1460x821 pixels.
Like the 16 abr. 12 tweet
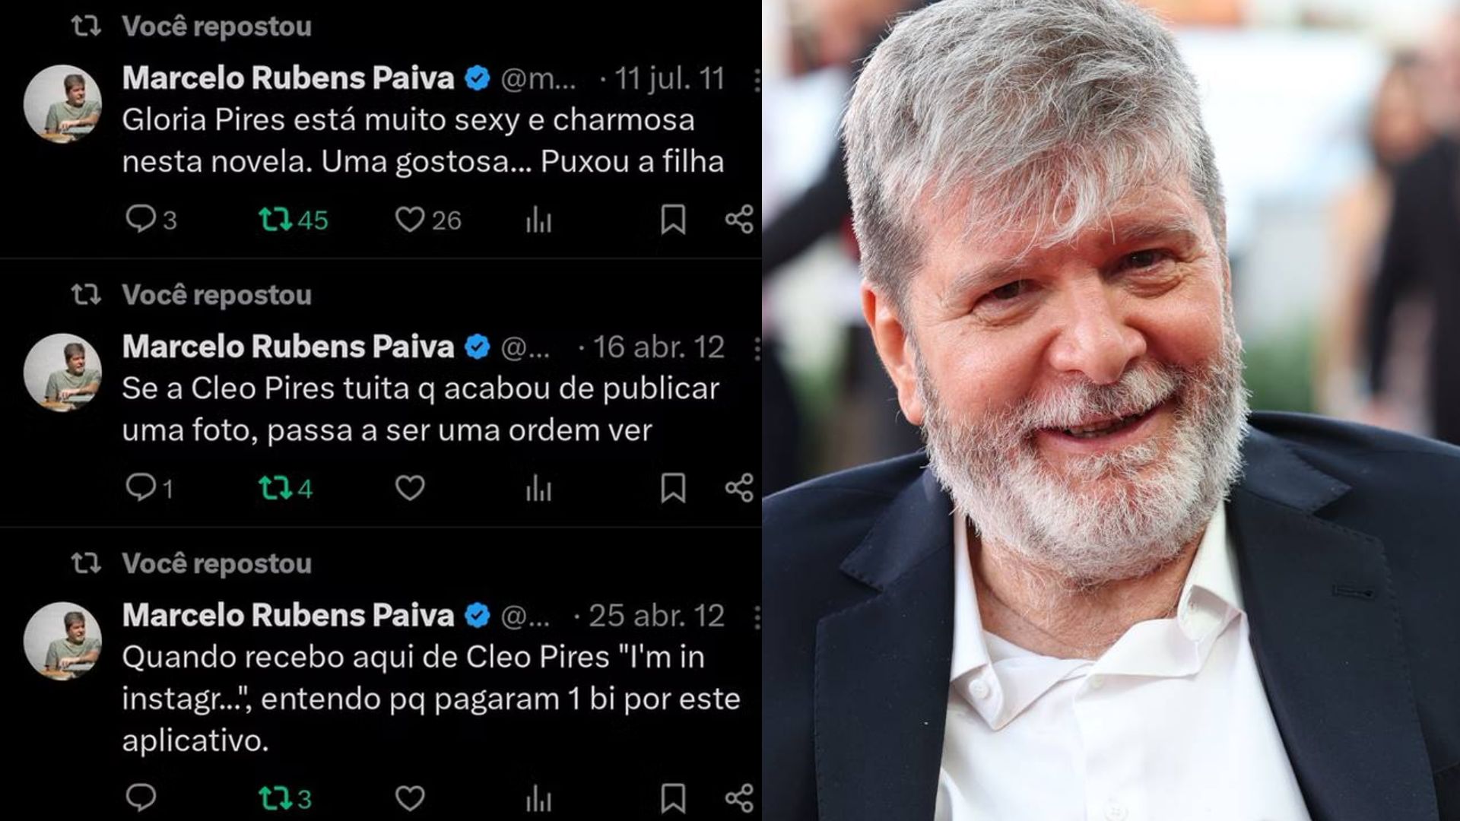(410, 488)
